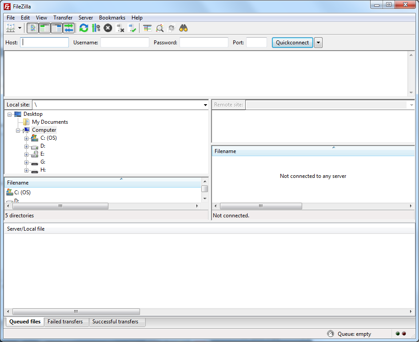Toggle synchronized browsing icon
This screenshot has height=342, width=419.
(x=171, y=28)
